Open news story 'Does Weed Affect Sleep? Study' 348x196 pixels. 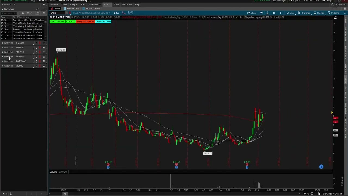pos(28,20)
